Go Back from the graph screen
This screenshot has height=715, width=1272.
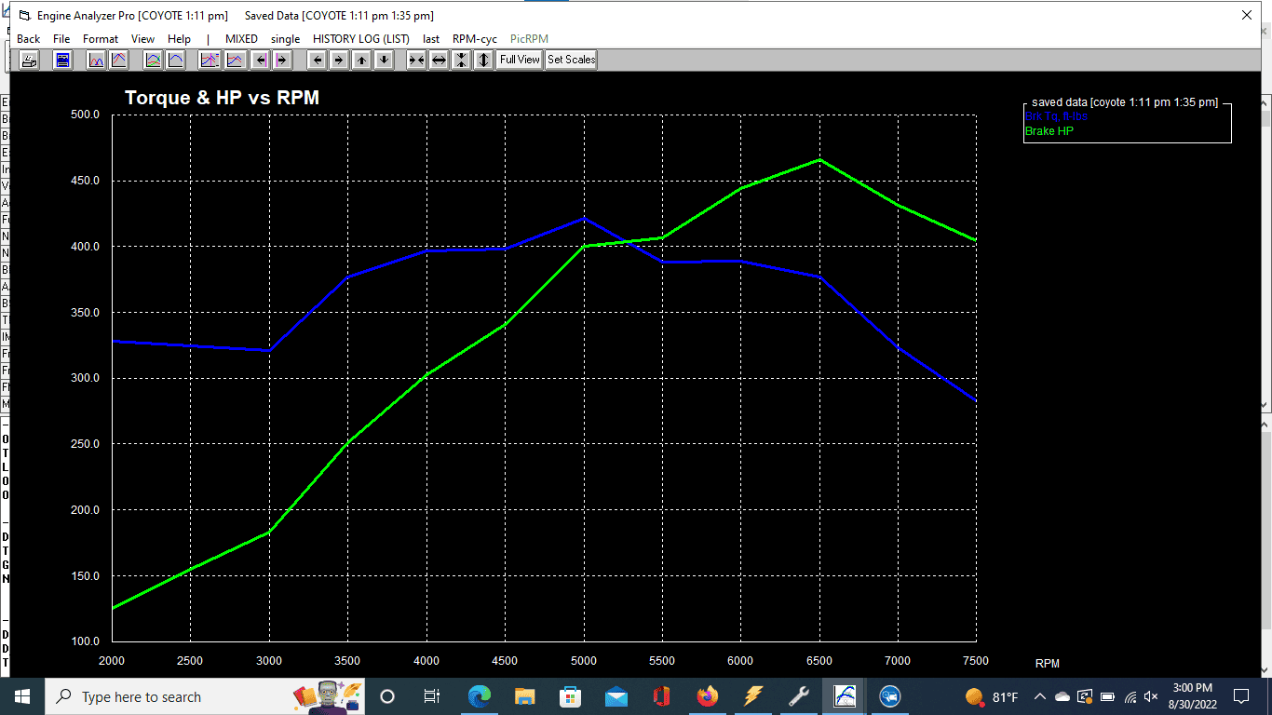(29, 39)
